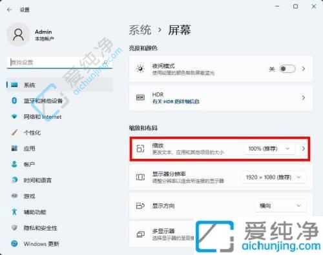Click the 显示器分辨率 row title

coord(169,174)
